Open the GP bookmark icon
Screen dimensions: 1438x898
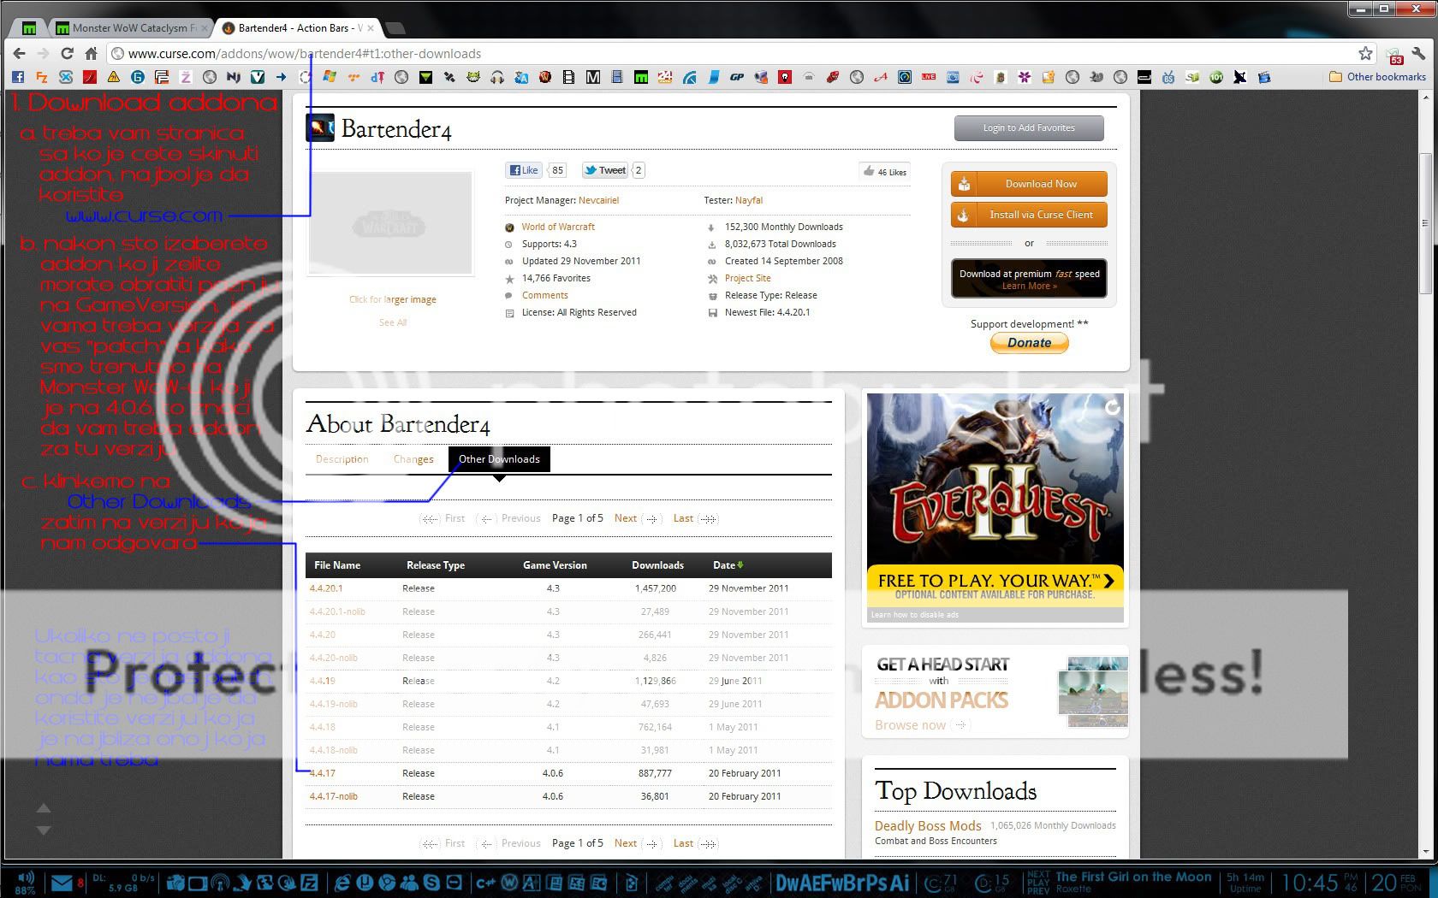tap(736, 77)
